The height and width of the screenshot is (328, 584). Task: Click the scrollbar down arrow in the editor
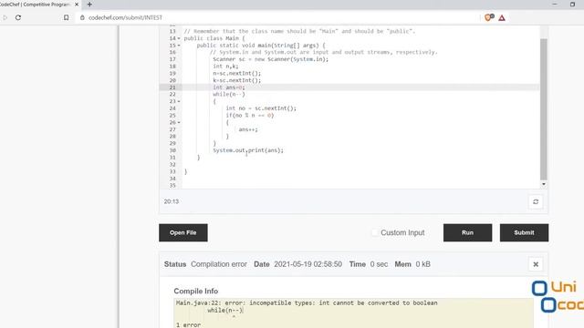point(544,184)
